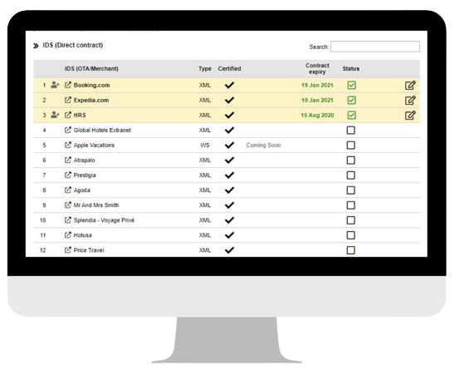The width and height of the screenshot is (459, 375).
Task: Sort by the IDS (OTA/Merchant) column header
Action: (x=91, y=69)
